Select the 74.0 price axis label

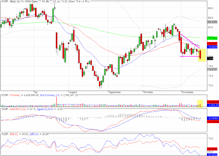211,66
